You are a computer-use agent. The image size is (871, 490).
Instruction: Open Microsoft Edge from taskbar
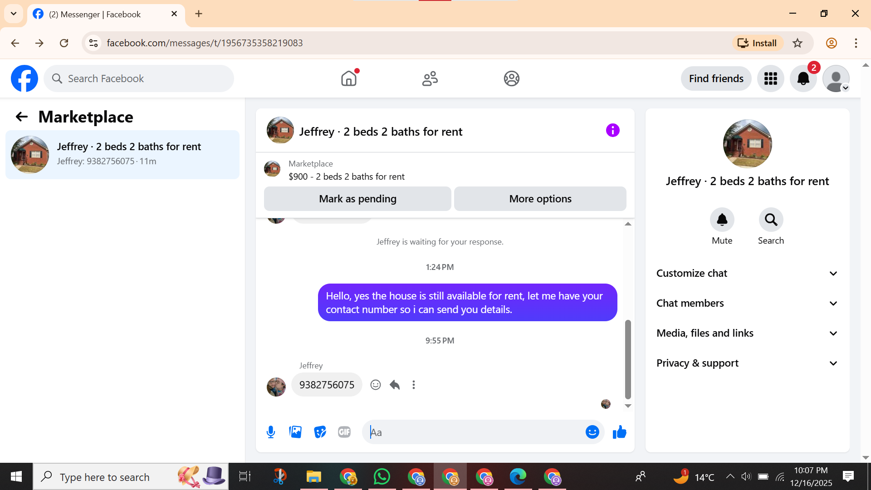[518, 476]
